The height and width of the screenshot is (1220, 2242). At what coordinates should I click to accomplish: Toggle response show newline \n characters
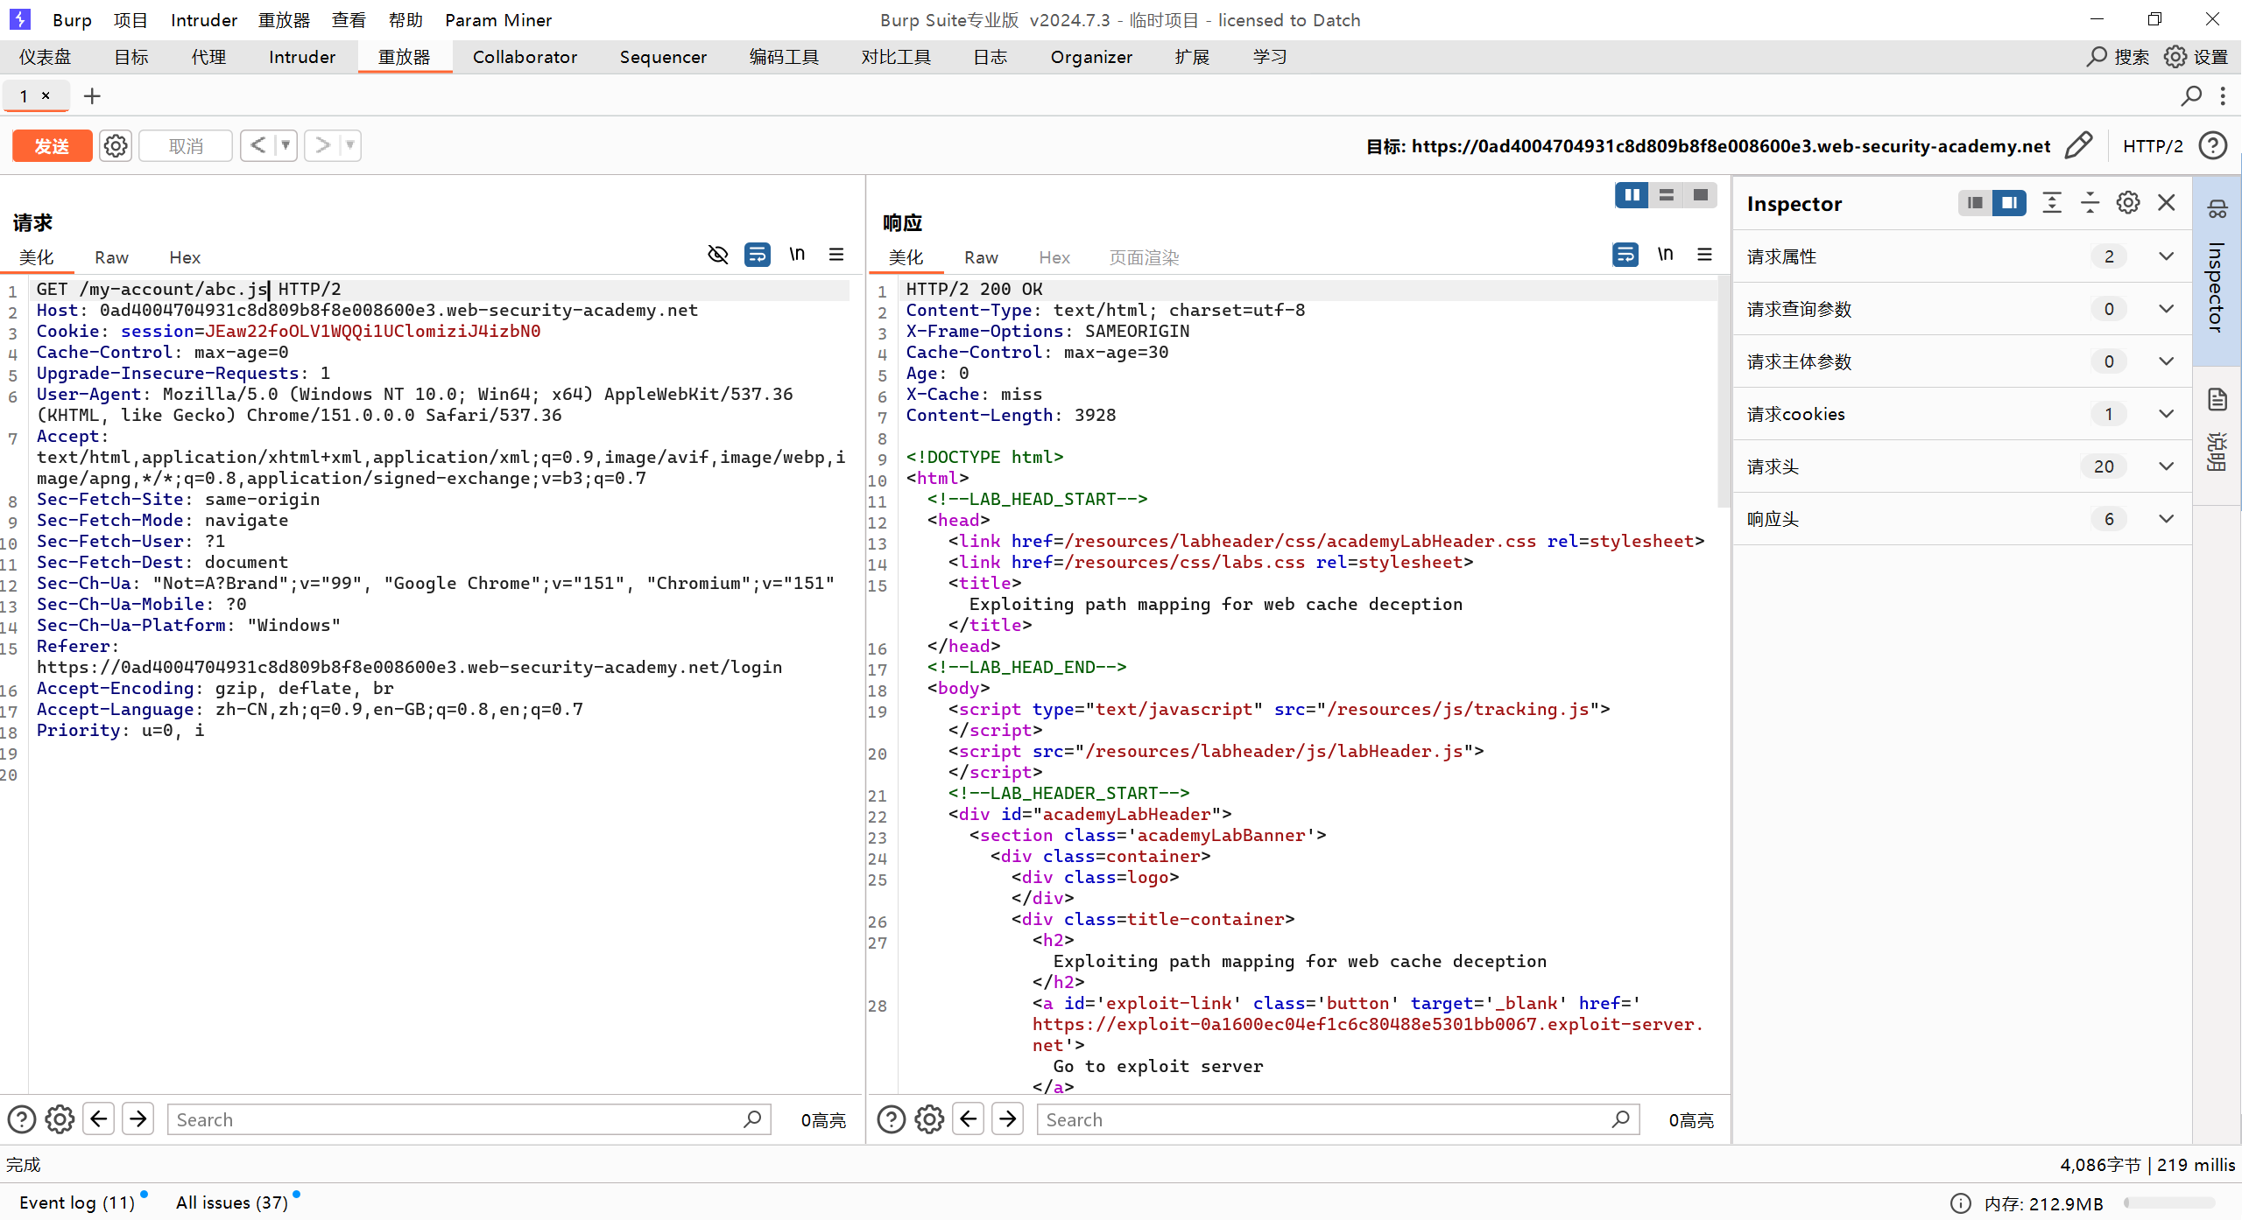tap(1665, 255)
